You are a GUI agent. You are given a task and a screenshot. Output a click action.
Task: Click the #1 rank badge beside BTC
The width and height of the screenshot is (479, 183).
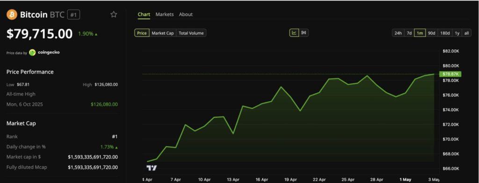click(73, 14)
